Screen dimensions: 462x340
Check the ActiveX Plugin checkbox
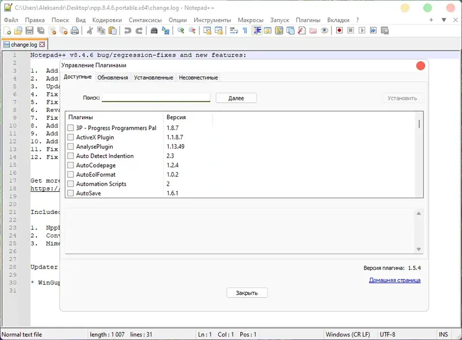coord(70,137)
